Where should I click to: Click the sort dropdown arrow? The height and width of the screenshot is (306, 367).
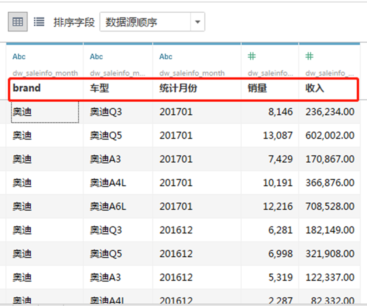click(197, 22)
